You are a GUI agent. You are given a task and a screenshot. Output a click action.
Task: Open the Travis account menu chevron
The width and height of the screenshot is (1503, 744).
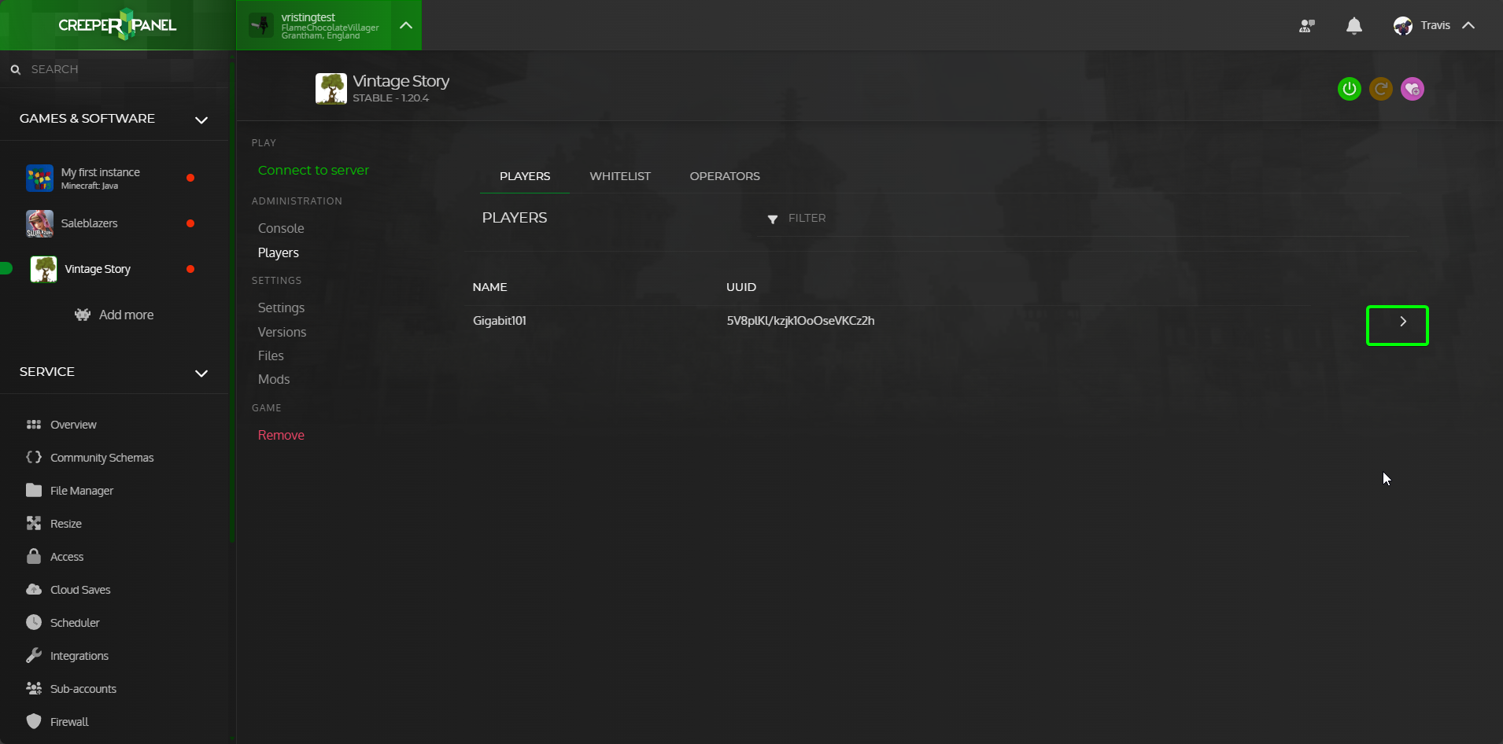point(1468,25)
